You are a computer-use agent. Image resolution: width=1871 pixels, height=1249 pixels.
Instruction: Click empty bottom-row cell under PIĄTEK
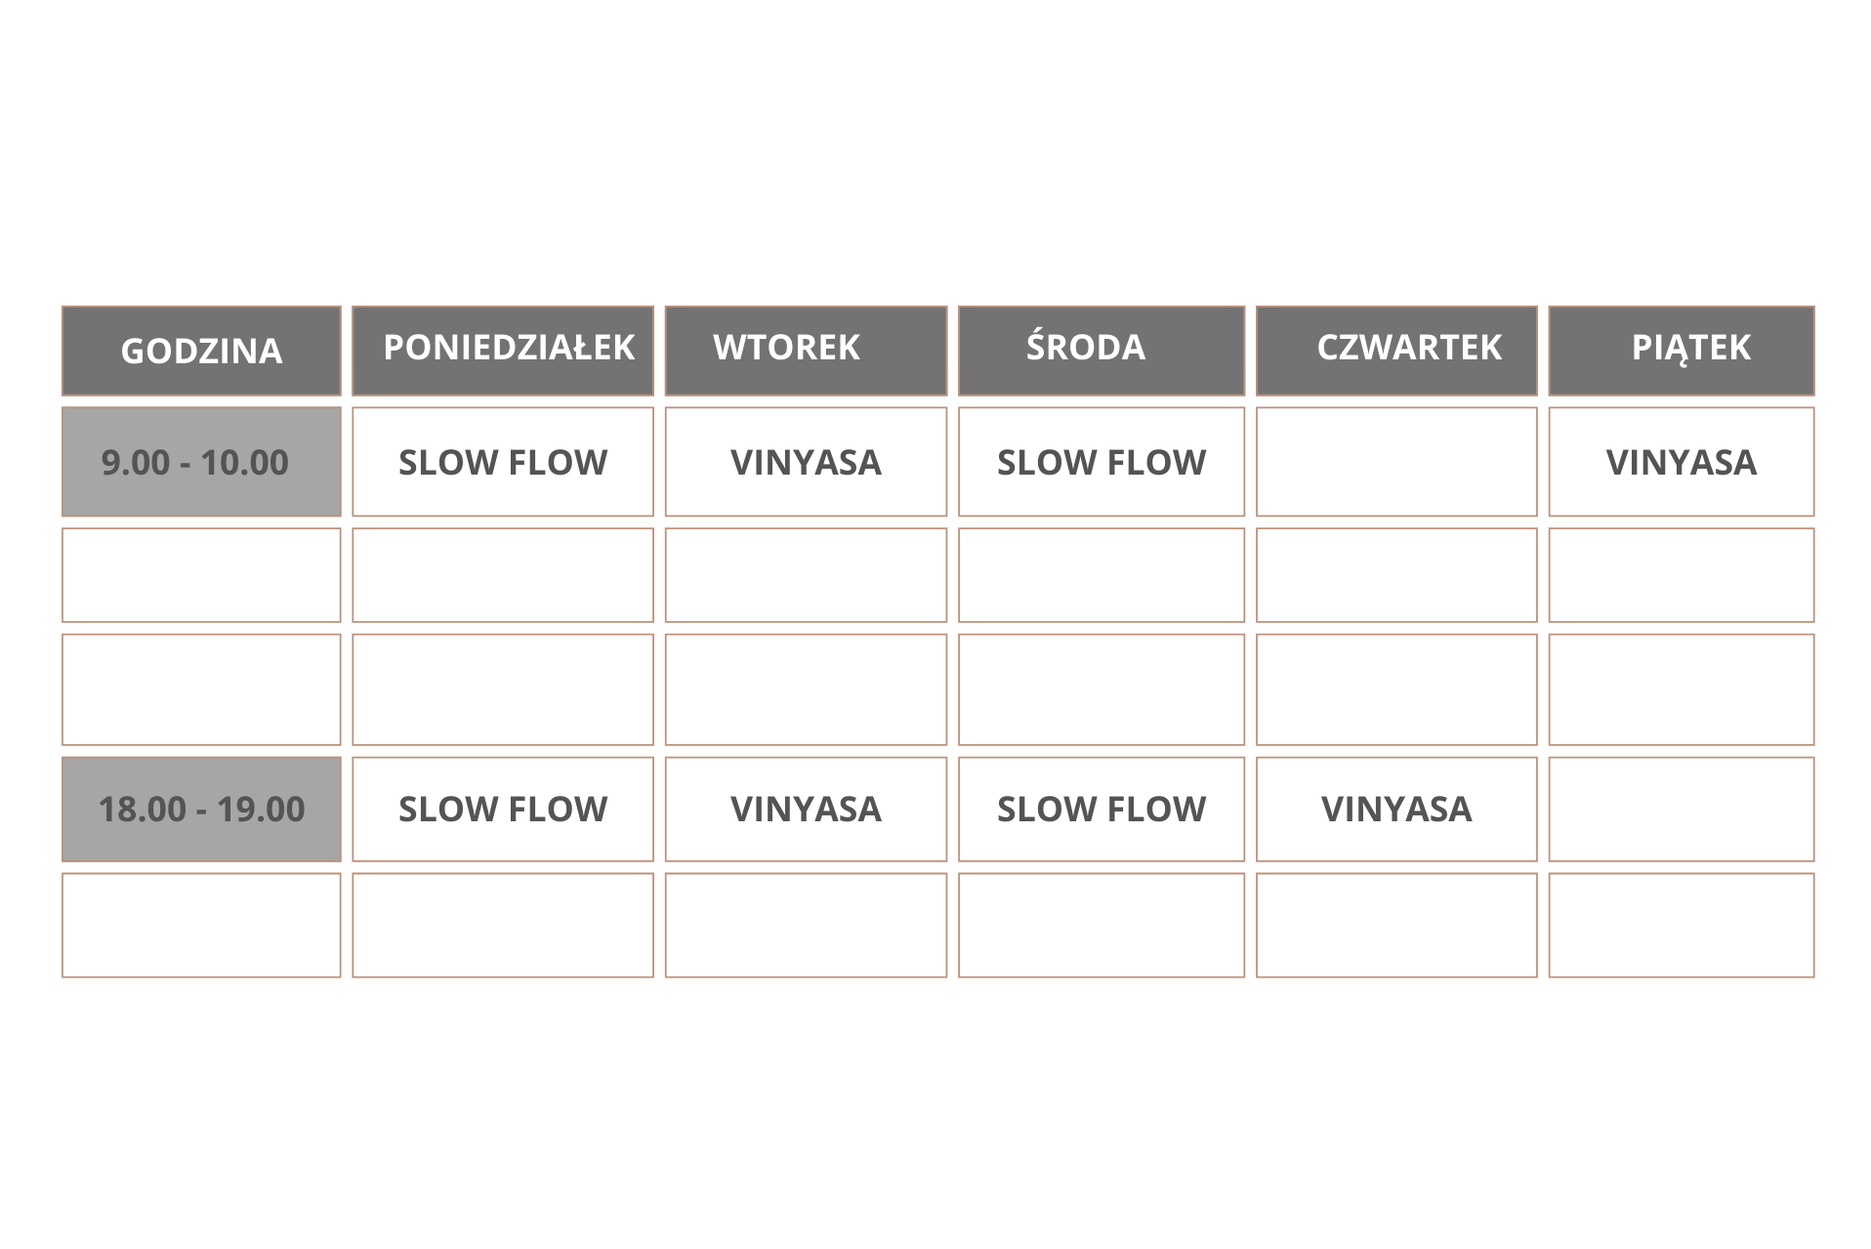1682,925
